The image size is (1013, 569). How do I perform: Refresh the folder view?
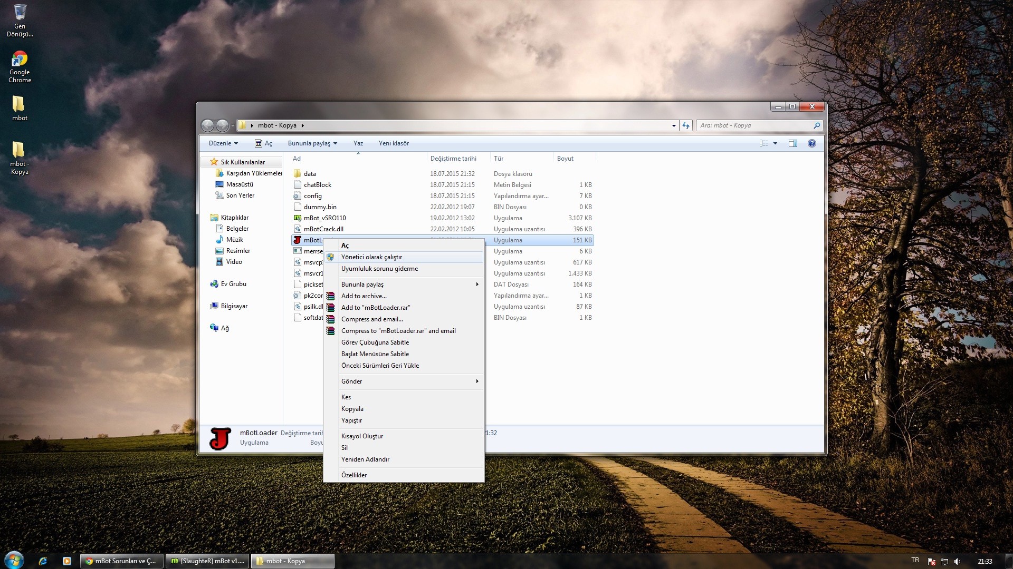point(686,125)
